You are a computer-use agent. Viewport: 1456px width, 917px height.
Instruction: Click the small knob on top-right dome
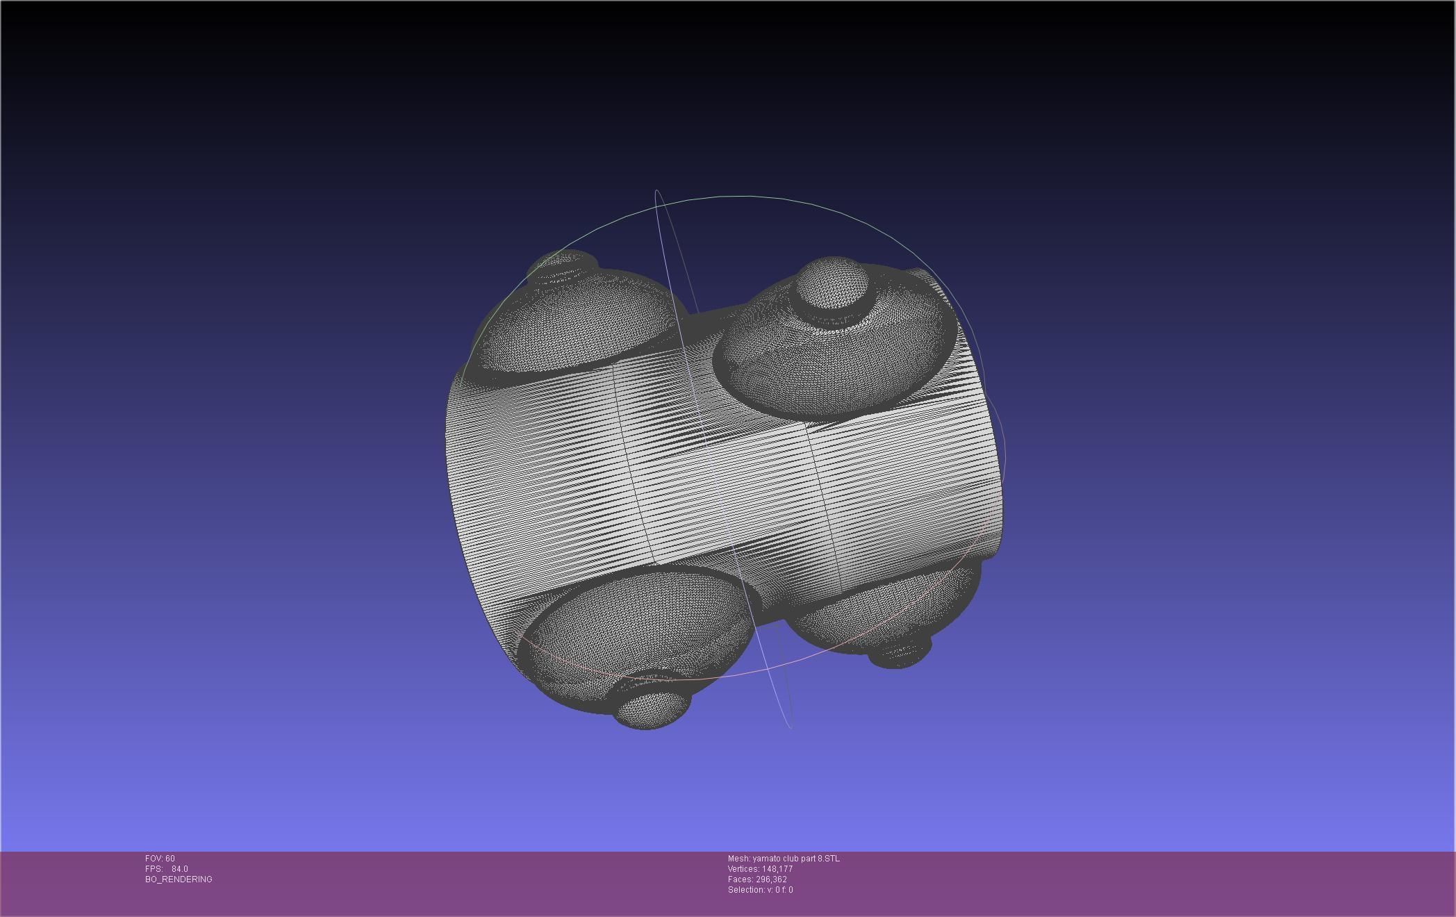(x=832, y=283)
